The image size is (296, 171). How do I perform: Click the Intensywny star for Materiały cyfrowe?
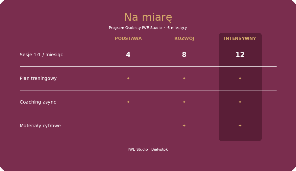[x=240, y=126]
